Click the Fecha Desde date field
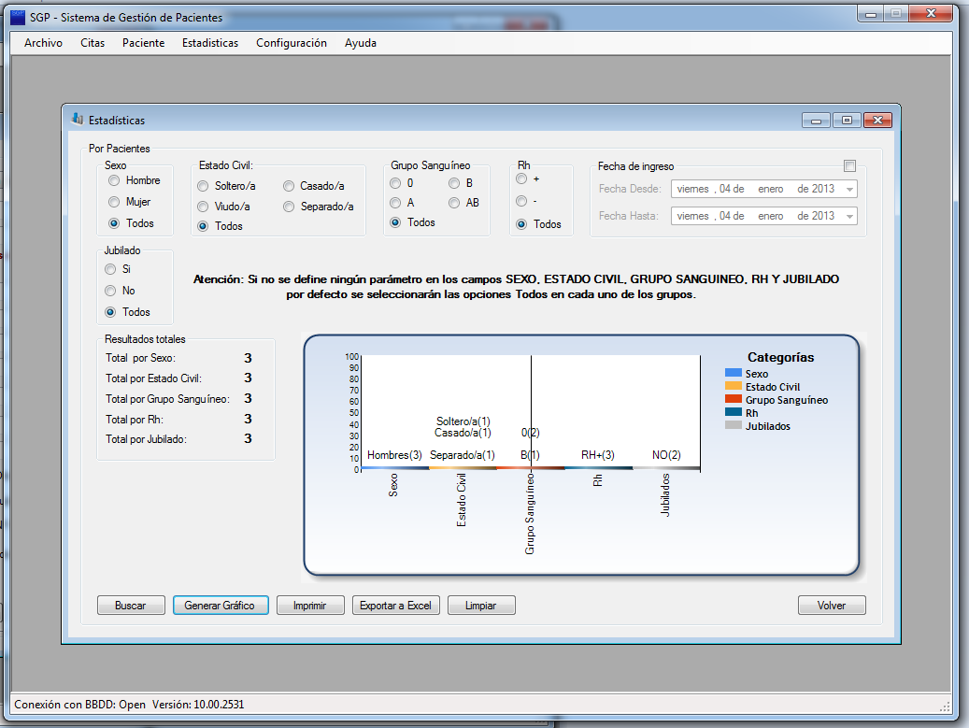The width and height of the screenshot is (969, 728). [x=763, y=189]
